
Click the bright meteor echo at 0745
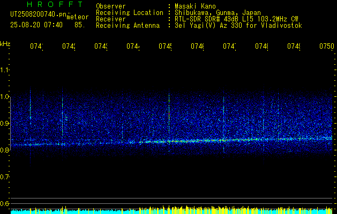[x=169, y=120]
